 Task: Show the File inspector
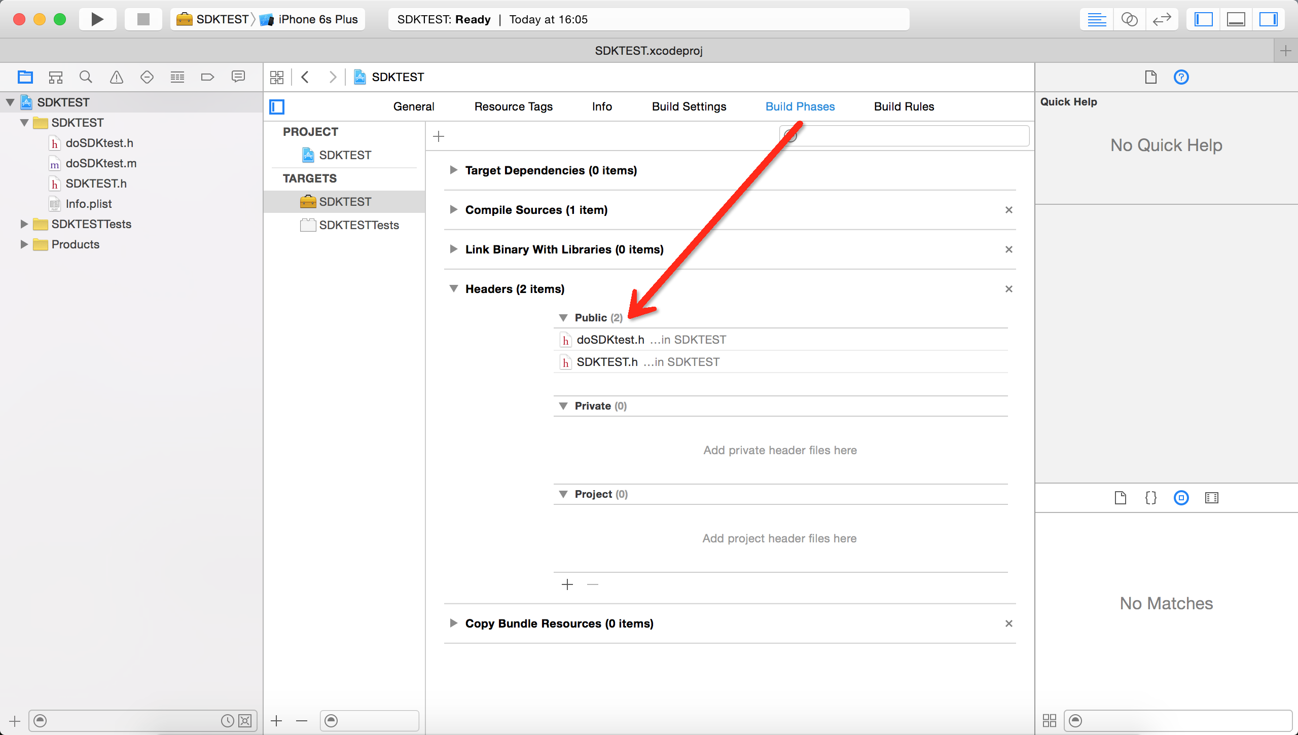(x=1151, y=77)
